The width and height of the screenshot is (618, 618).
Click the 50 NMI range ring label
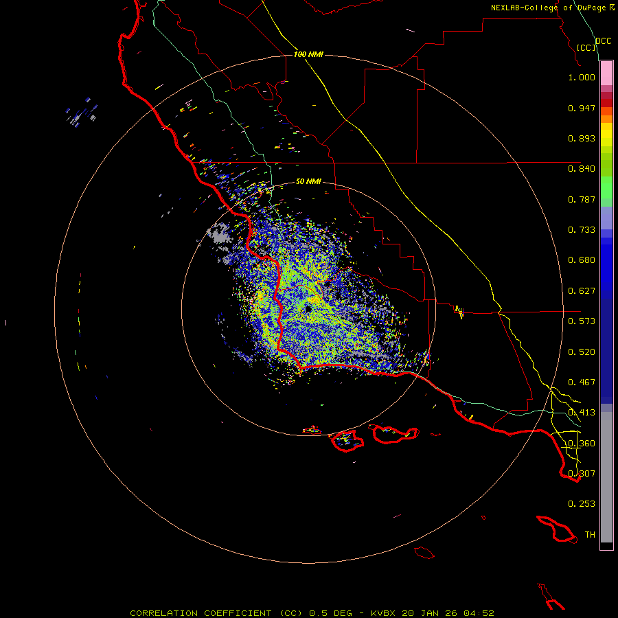click(308, 181)
